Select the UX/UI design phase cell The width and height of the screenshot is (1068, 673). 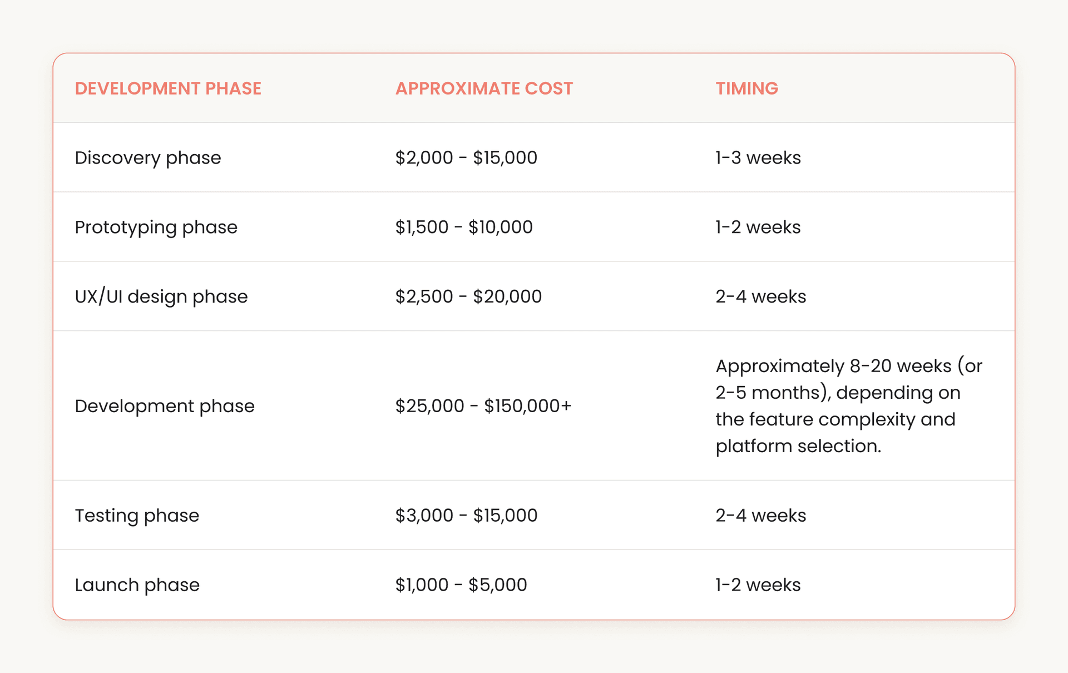161,296
